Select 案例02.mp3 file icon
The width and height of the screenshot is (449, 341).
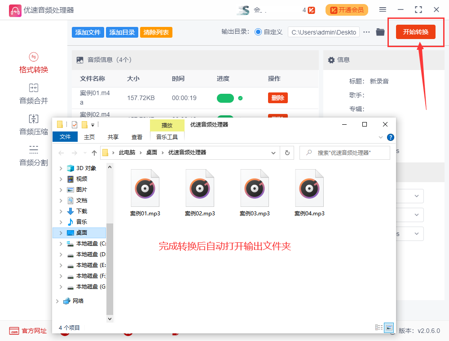point(200,188)
